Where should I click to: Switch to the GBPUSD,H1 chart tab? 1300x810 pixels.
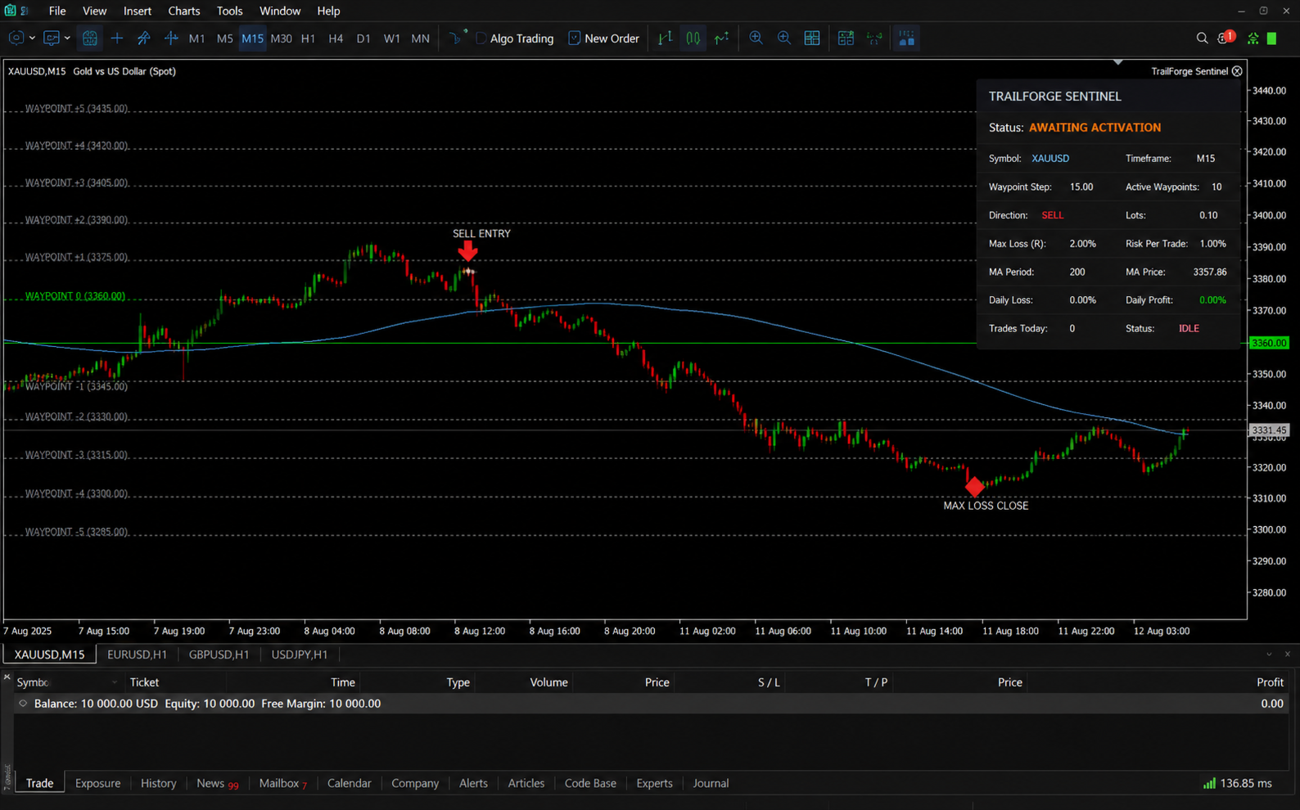click(219, 655)
